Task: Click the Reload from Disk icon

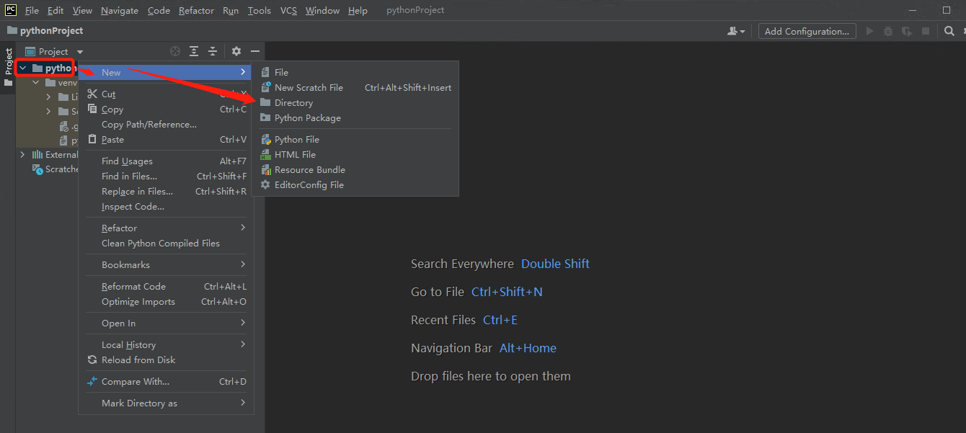Action: [92, 360]
